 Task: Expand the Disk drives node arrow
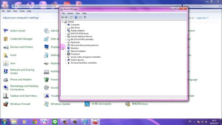(66, 28)
